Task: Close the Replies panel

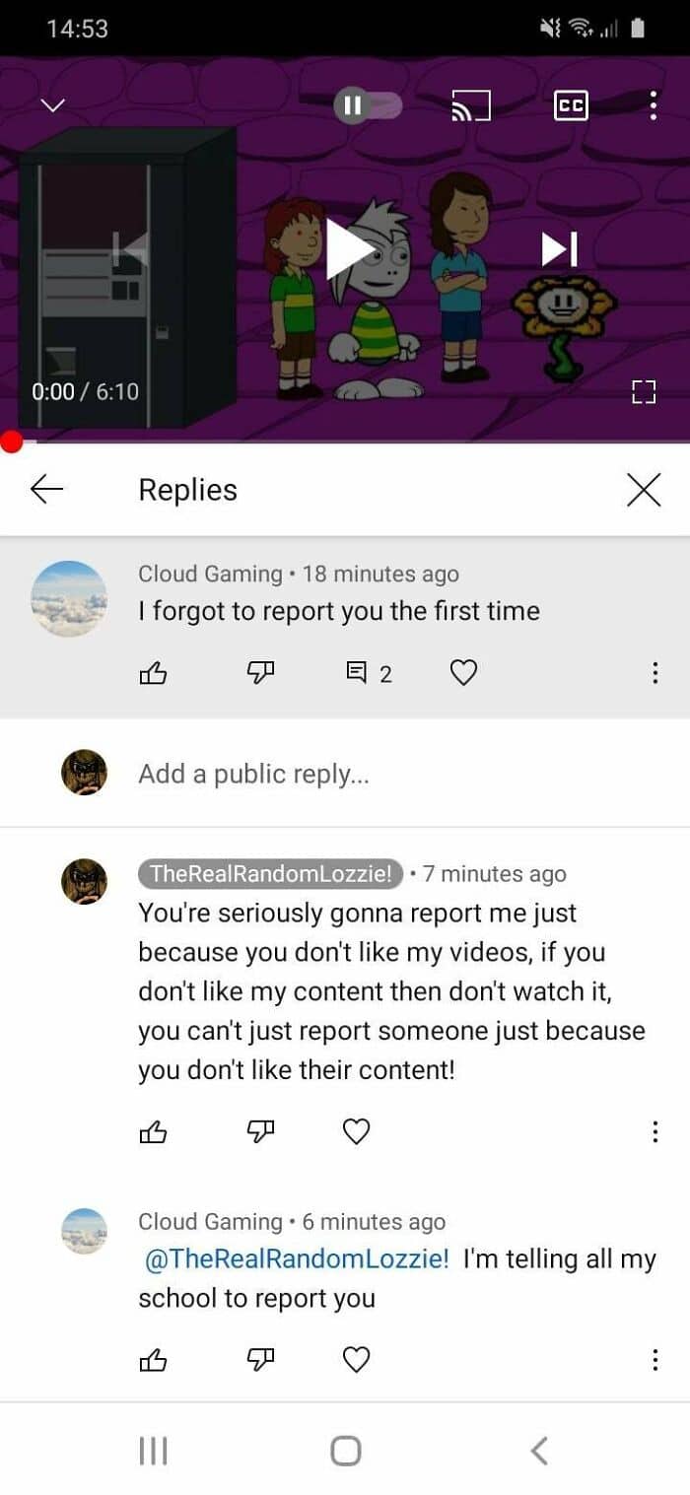Action: 644,489
